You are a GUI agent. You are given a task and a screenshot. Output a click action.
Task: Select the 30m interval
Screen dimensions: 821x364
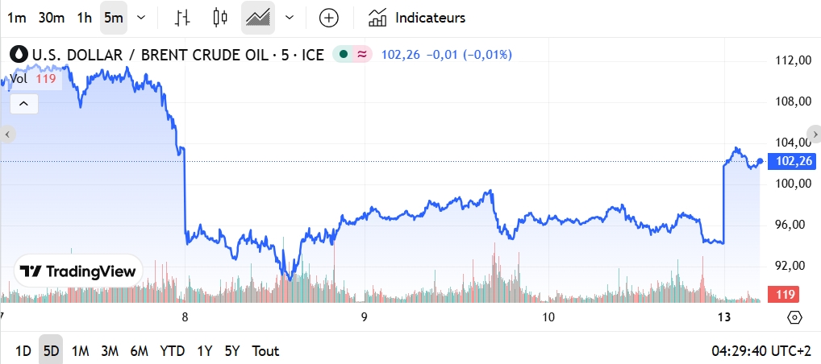click(x=52, y=18)
